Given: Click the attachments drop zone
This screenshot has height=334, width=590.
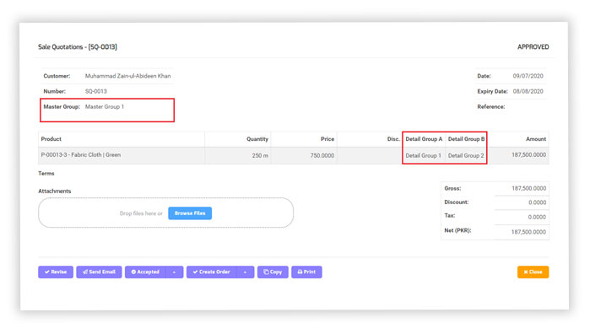Looking at the screenshot, I should tap(165, 213).
